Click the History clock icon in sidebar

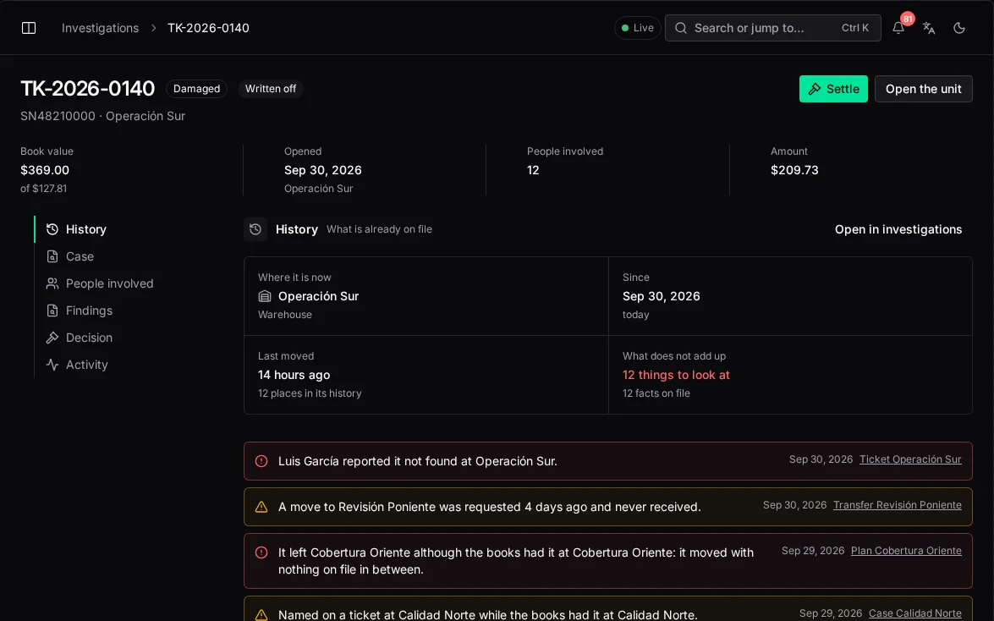(52, 229)
